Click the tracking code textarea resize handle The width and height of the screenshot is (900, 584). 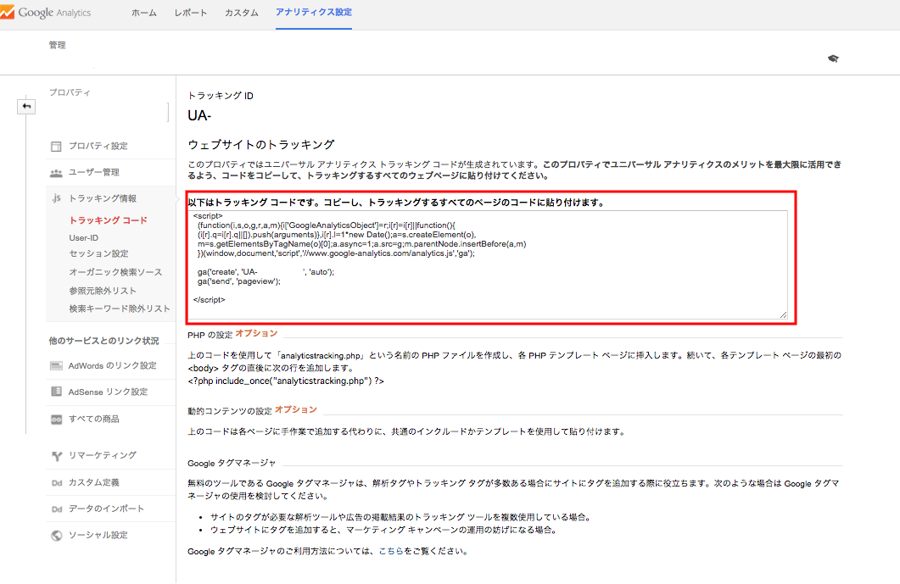[784, 314]
